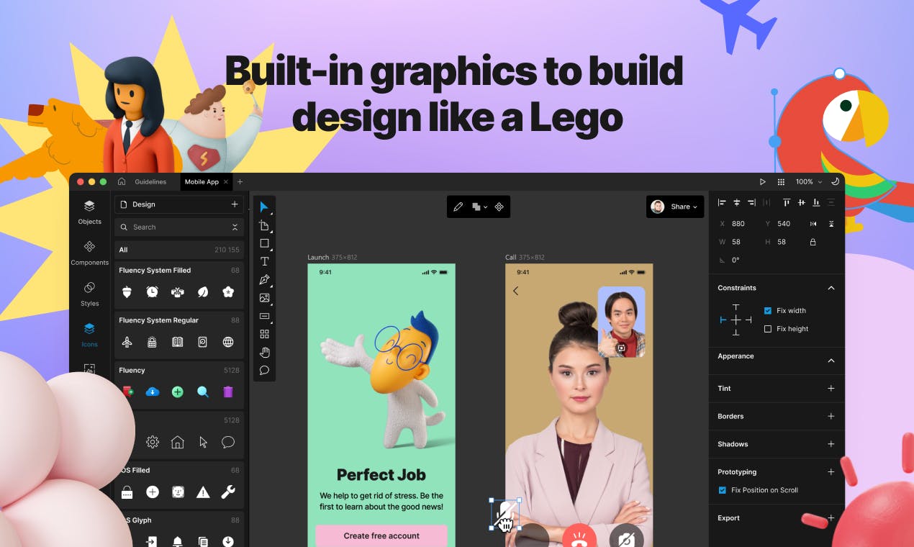Select the arrow Move tool
The image size is (914, 547).
point(264,207)
